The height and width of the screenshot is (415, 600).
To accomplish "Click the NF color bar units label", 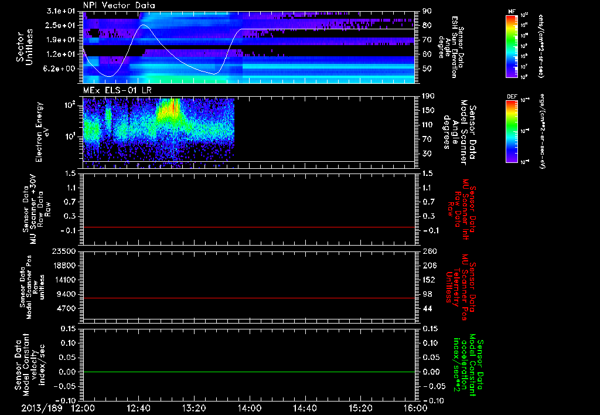I will [541, 46].
